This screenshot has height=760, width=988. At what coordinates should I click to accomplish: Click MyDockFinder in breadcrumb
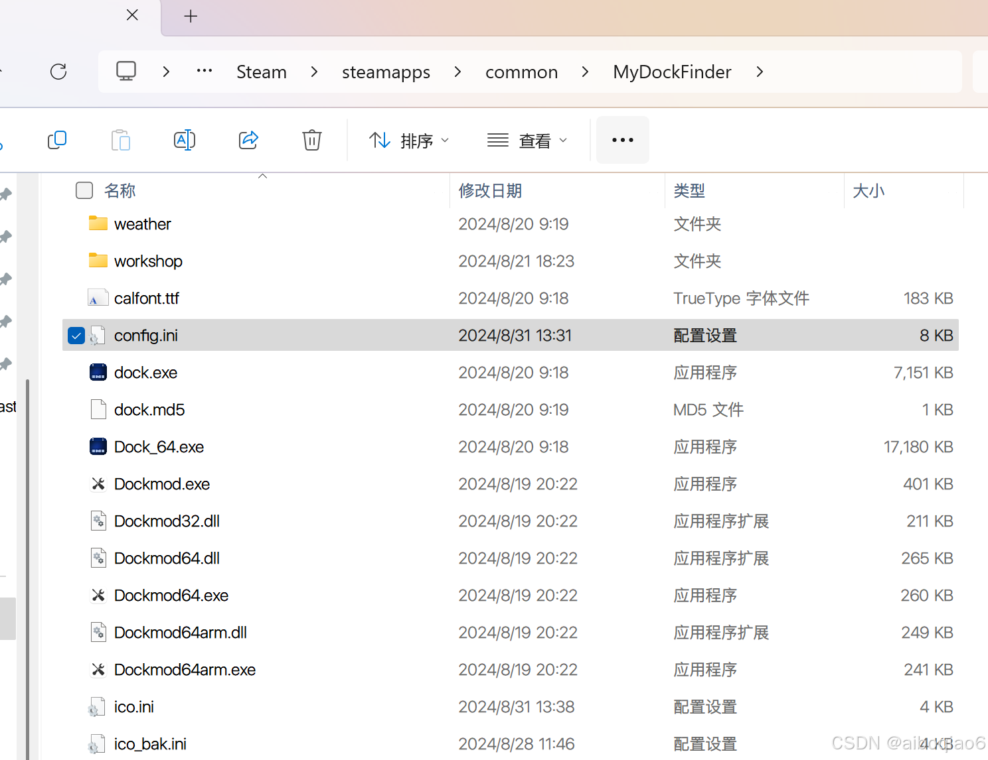point(672,72)
